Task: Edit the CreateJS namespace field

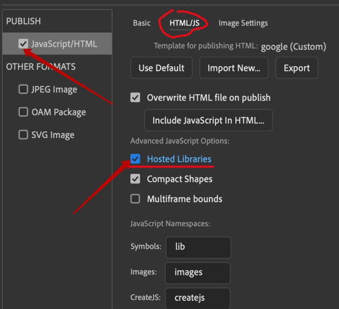Action: [197, 298]
